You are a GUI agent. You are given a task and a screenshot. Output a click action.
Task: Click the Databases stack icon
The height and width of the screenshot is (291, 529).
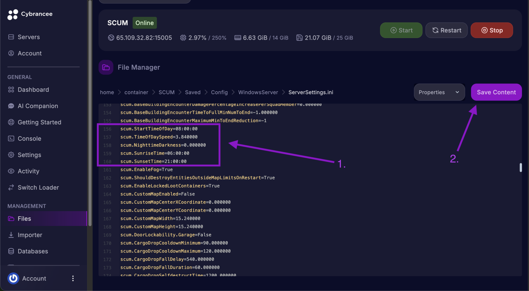pos(11,251)
